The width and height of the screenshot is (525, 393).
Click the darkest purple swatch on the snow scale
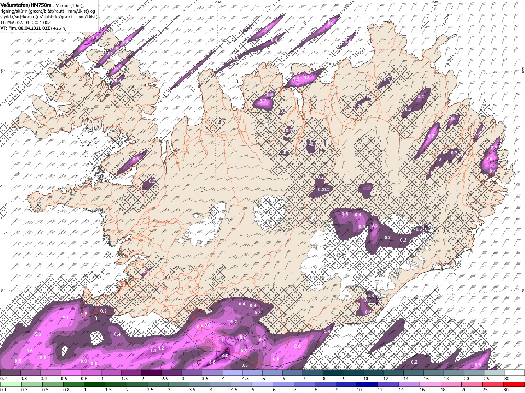[x=151, y=373]
